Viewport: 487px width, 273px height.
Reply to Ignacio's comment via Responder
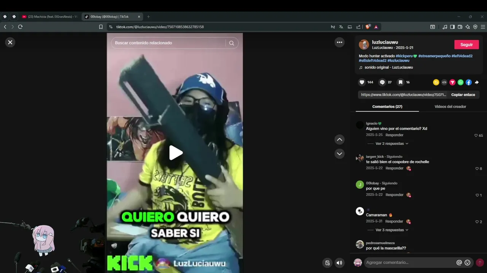(x=394, y=135)
